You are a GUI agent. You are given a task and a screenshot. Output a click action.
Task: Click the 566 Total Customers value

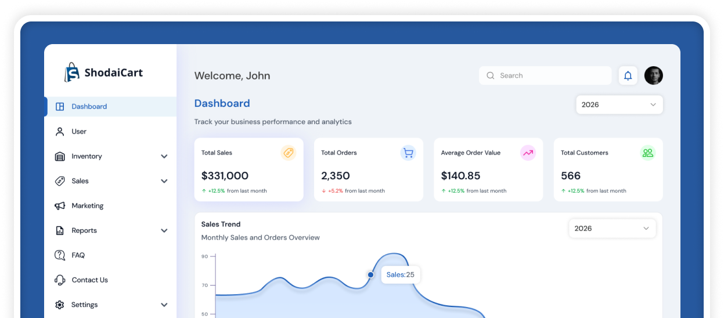571,176
